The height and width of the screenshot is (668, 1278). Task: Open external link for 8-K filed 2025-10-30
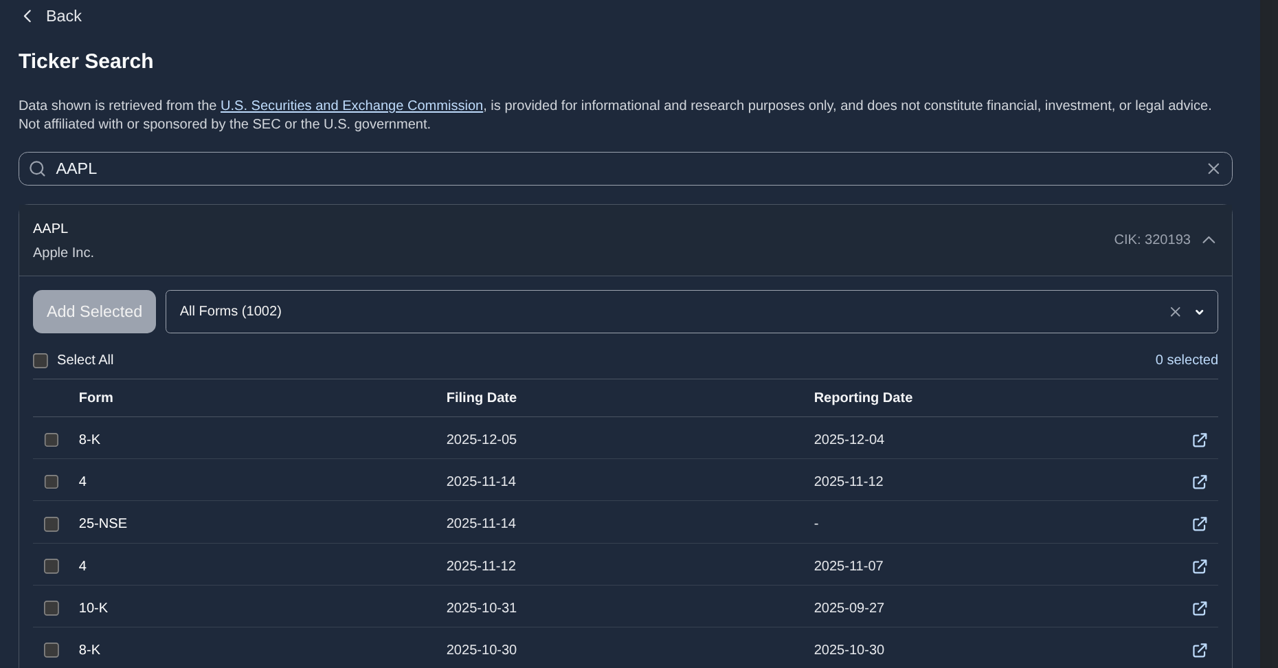point(1200,650)
